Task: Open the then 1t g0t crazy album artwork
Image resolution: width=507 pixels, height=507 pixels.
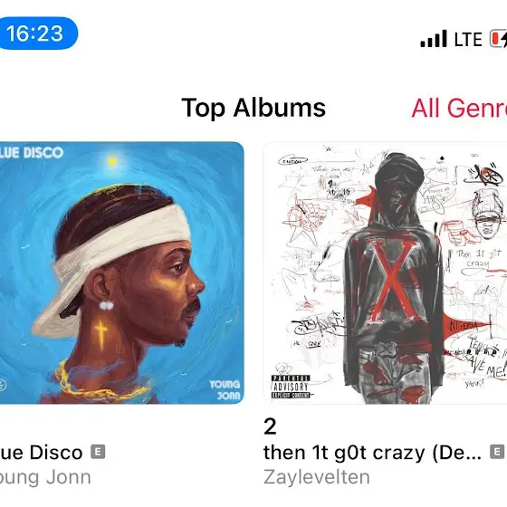Action: 385,273
